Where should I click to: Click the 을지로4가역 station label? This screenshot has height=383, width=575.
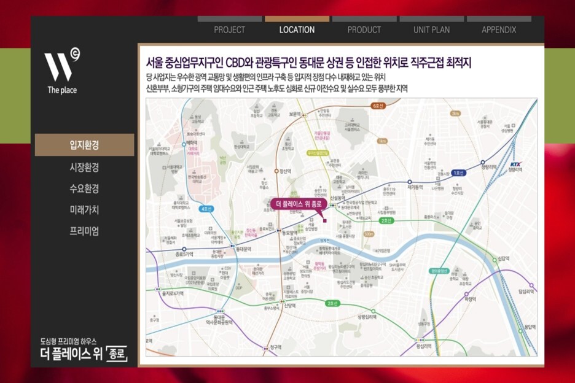173,293
